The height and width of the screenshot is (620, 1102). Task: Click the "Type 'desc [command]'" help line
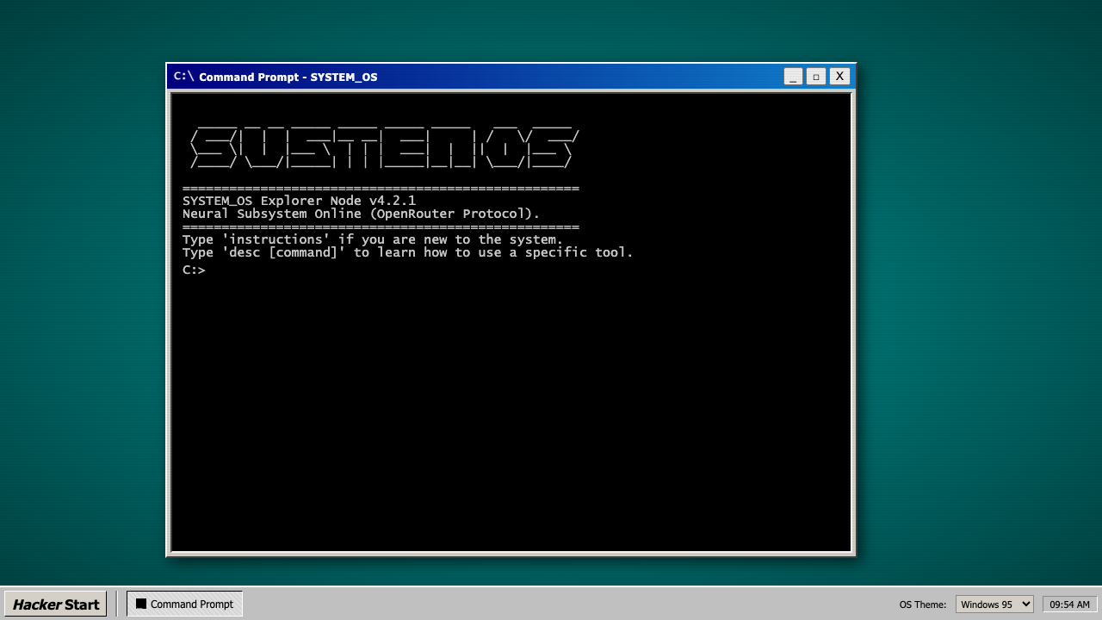(x=407, y=252)
